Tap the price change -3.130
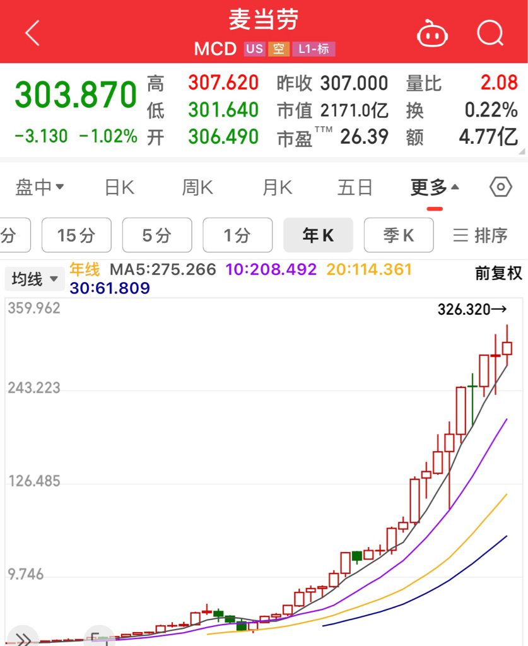The image size is (528, 646). pyautogui.click(x=41, y=136)
